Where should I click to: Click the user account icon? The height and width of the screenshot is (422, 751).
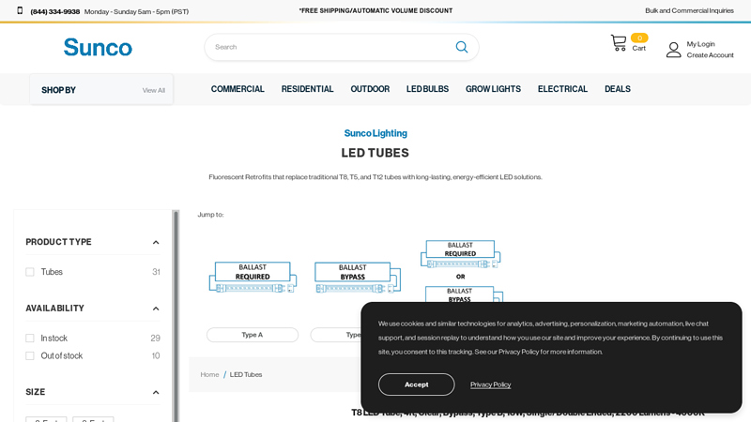pos(673,50)
